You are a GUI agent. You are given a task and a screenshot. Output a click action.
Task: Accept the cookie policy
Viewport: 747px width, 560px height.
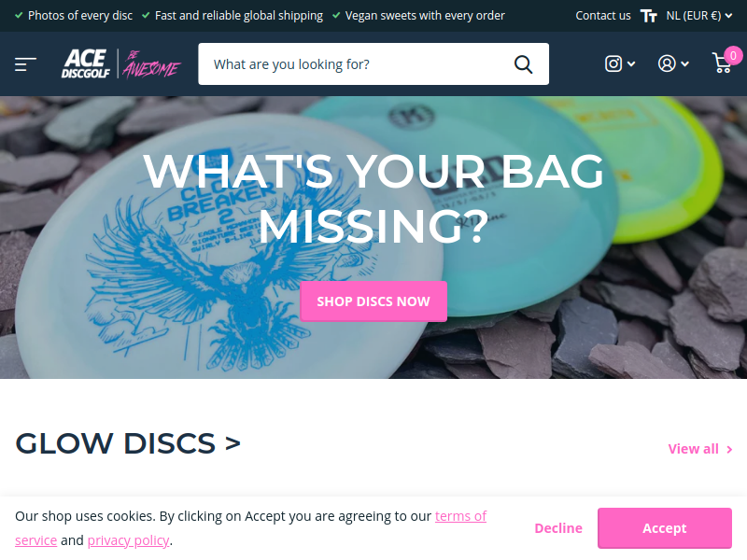[665, 528]
